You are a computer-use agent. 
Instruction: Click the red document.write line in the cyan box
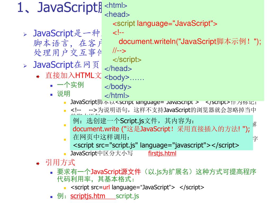coord(161,129)
